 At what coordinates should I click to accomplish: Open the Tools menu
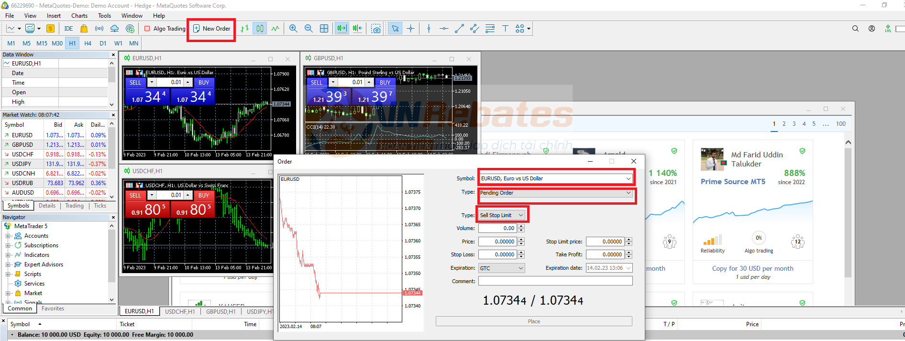pos(104,16)
